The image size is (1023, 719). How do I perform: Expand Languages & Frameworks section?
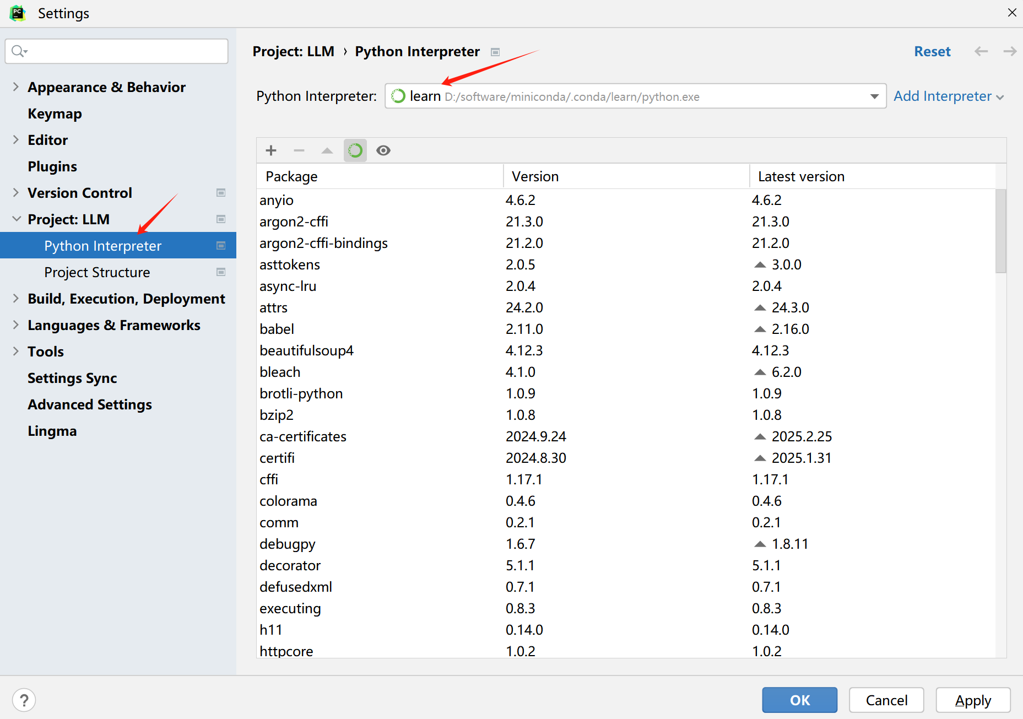coord(16,325)
